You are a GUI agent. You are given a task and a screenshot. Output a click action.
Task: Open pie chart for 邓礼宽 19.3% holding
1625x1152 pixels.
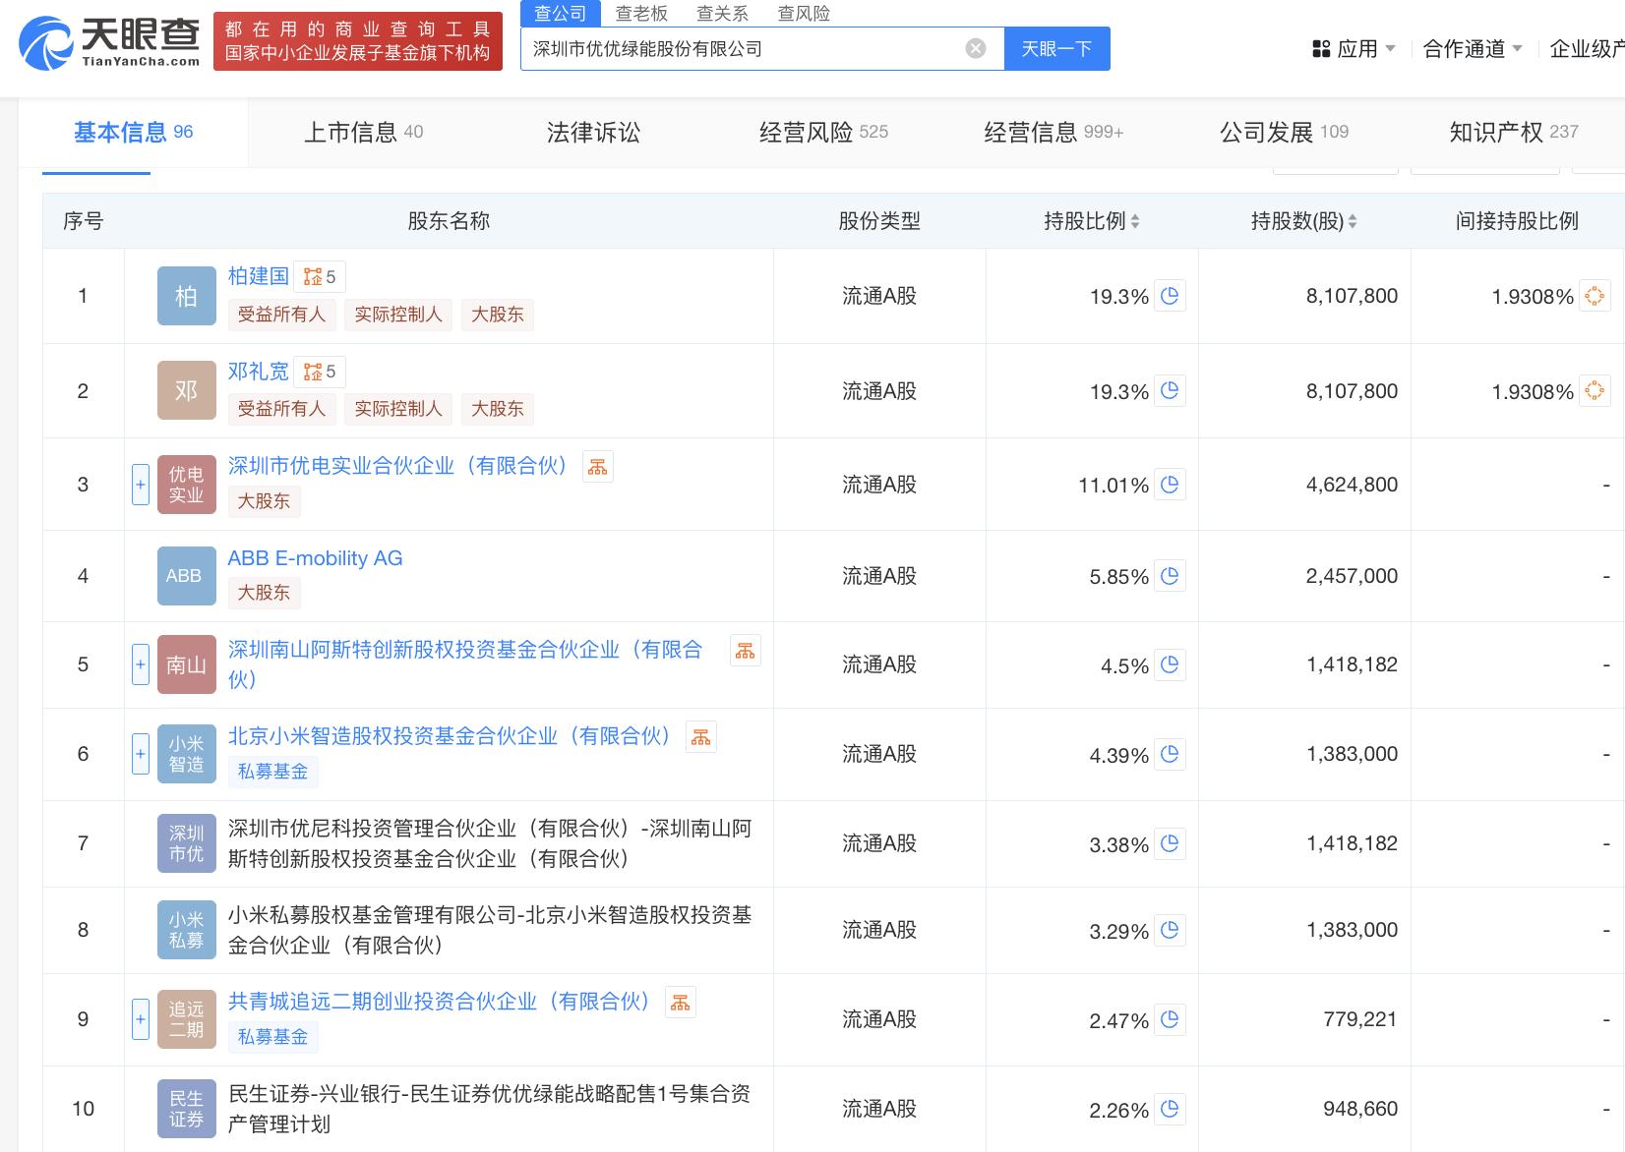click(1170, 391)
